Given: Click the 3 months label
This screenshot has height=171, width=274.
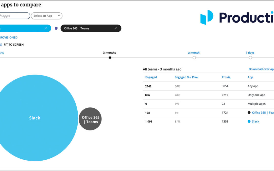Looking at the screenshot, I should point(110,53).
